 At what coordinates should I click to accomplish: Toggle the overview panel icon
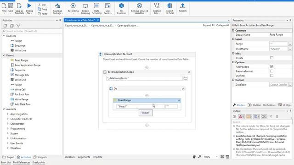(x=227, y=157)
